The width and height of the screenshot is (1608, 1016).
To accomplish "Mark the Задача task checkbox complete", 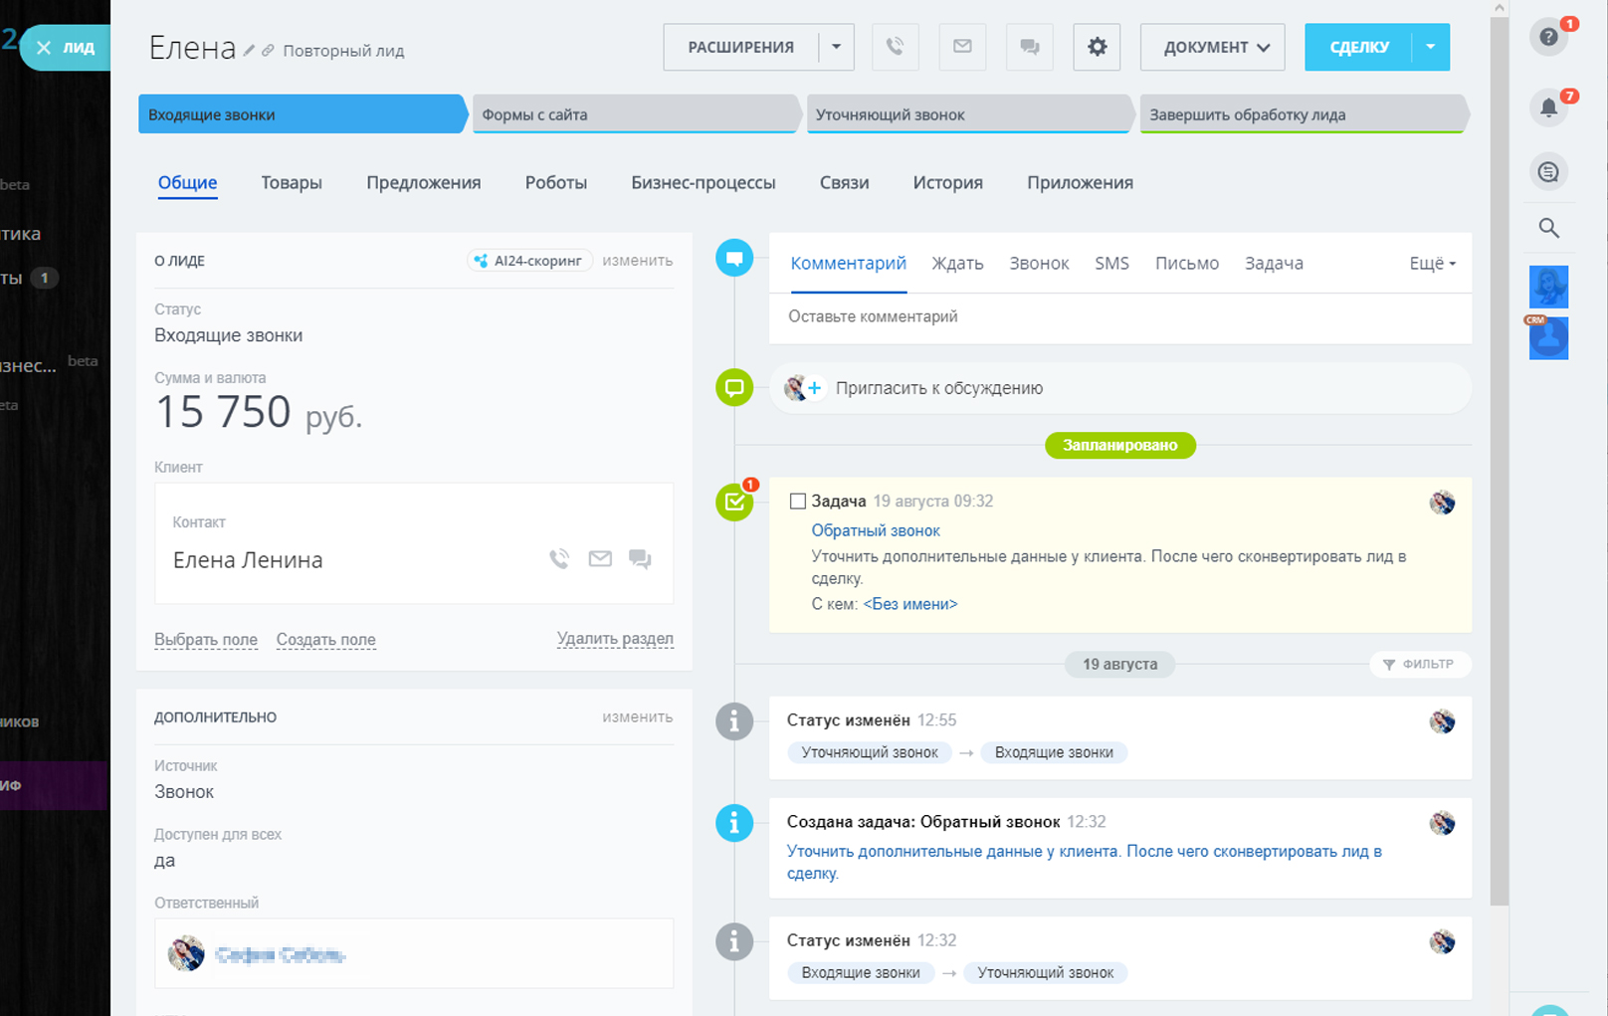I will [797, 502].
